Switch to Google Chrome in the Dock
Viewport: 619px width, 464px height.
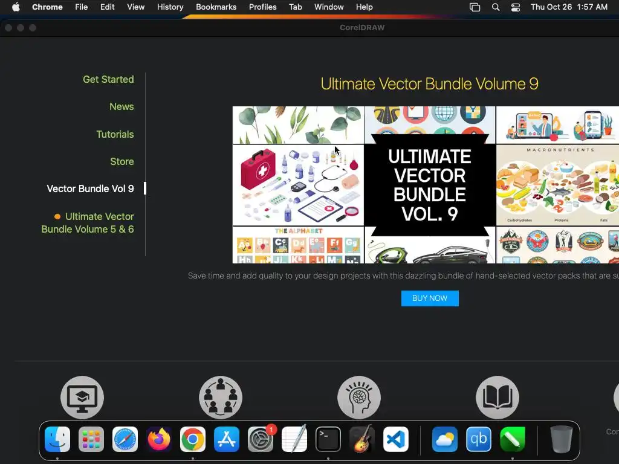(193, 439)
